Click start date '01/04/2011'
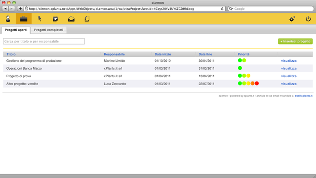 pos(162,76)
